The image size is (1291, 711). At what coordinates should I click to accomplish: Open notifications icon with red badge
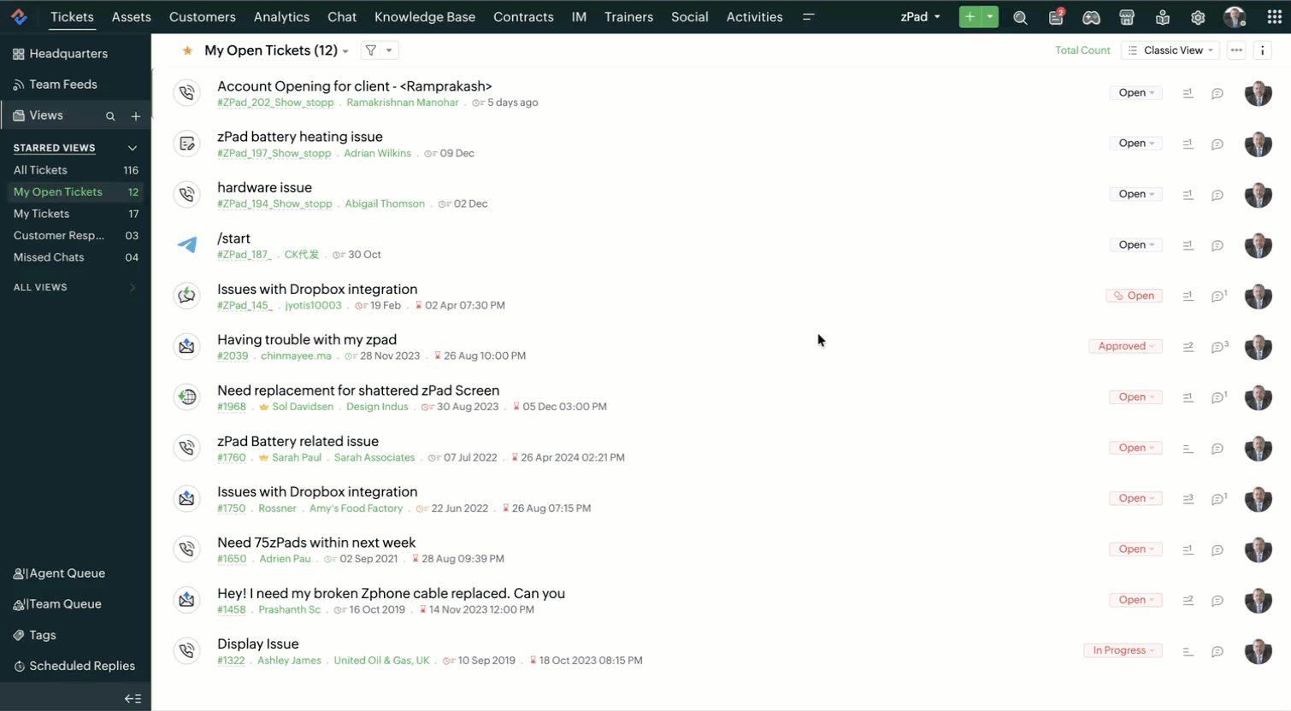pos(1057,16)
